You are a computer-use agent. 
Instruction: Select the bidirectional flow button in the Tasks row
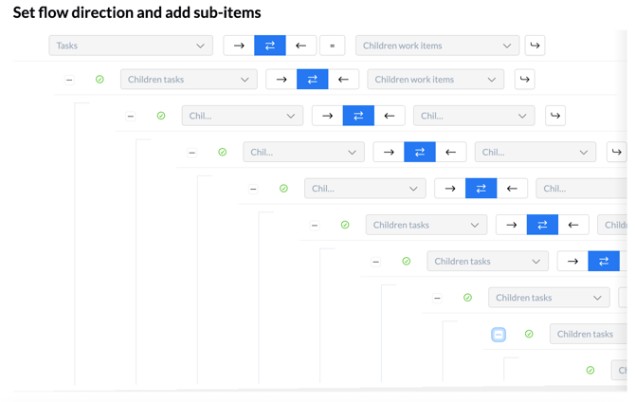click(270, 46)
